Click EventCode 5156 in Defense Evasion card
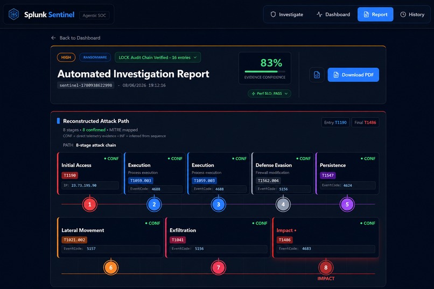This screenshot has height=289, width=434. click(283, 189)
